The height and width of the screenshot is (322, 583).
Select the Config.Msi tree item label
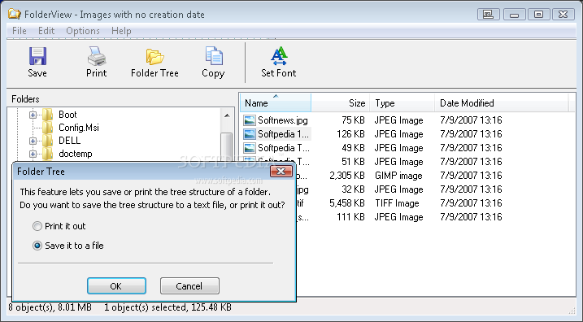coord(79,128)
